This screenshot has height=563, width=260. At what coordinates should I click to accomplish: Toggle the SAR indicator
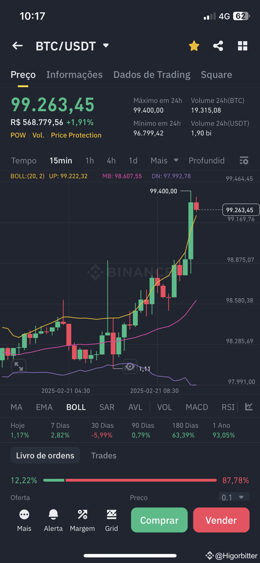[x=107, y=407]
